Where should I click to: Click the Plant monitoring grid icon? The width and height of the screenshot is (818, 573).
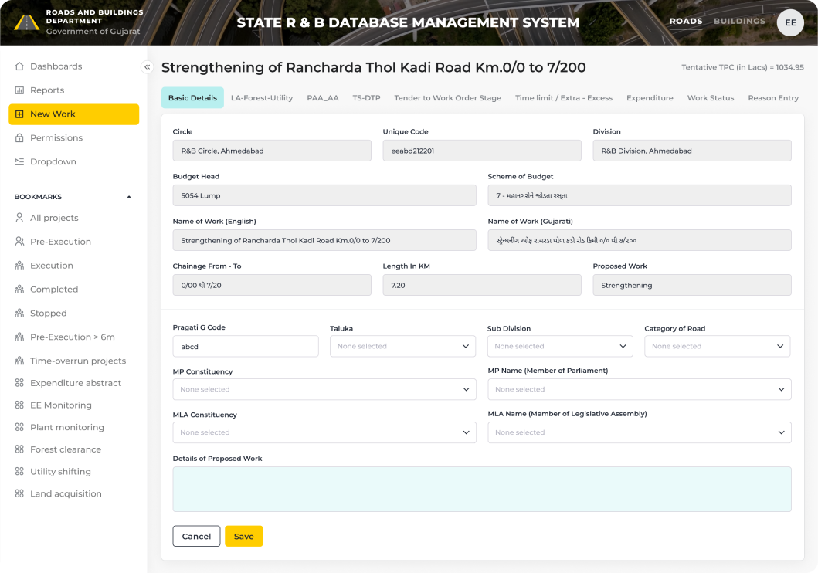tap(19, 427)
